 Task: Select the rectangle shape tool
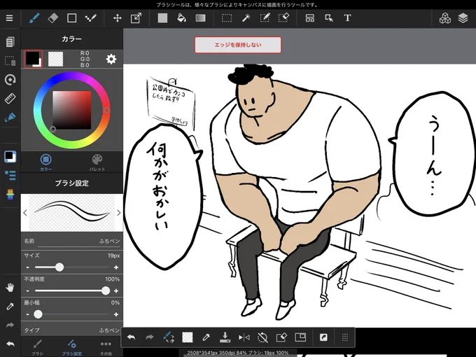tap(71, 18)
